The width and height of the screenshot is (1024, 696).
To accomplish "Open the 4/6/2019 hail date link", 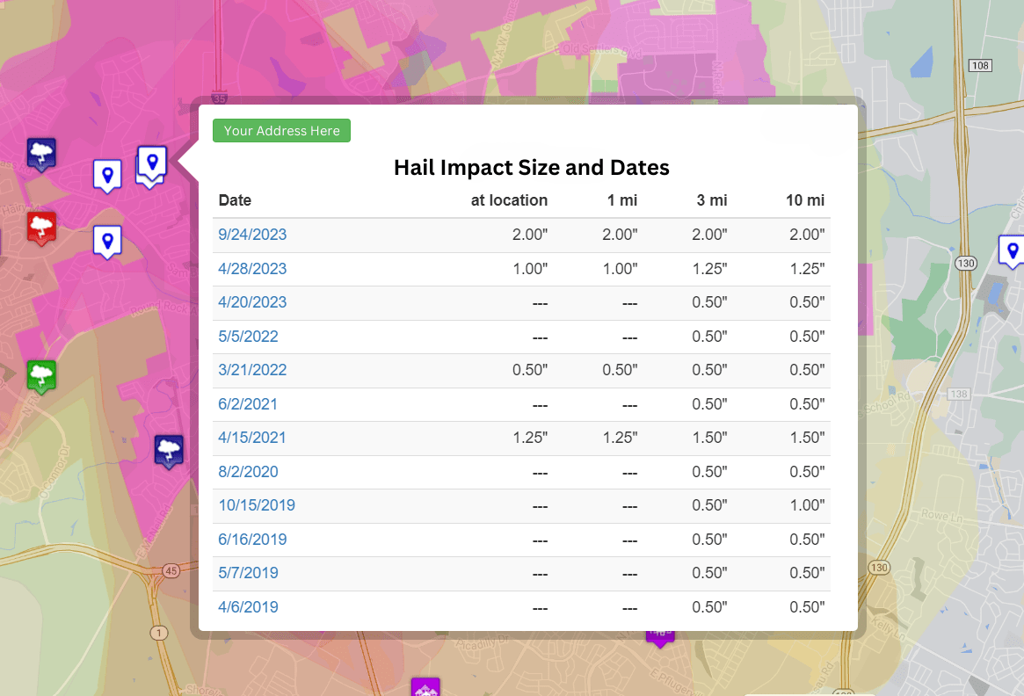I will tap(248, 606).
